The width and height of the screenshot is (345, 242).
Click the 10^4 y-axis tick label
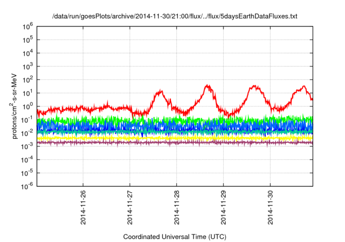pyautogui.click(x=27, y=53)
